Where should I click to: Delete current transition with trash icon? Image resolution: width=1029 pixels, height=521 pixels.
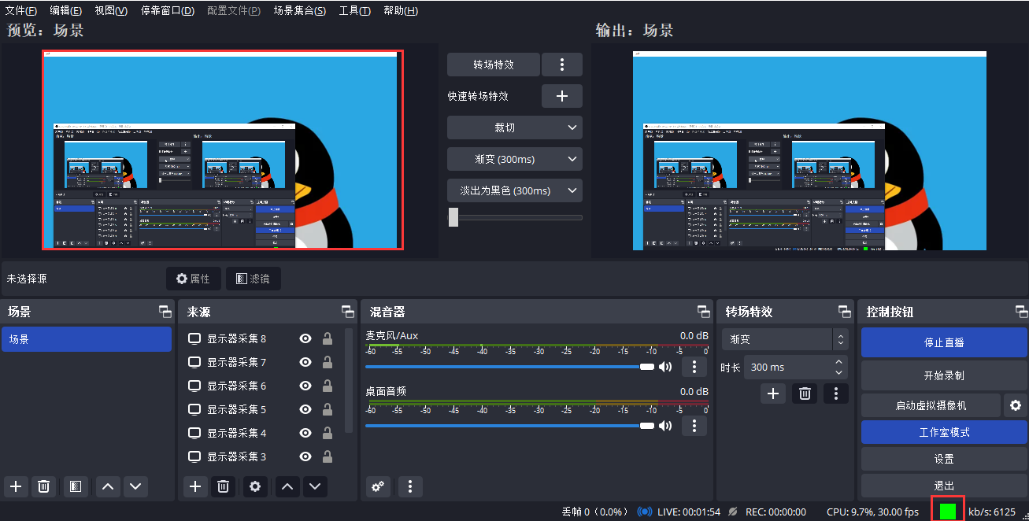805,394
